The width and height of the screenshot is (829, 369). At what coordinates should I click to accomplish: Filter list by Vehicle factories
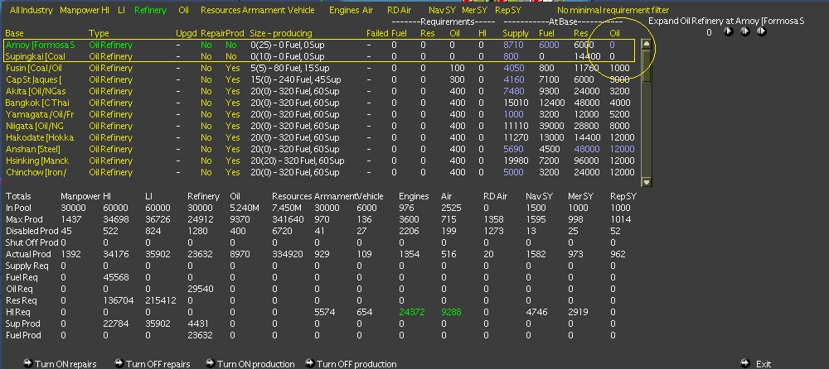point(301,10)
